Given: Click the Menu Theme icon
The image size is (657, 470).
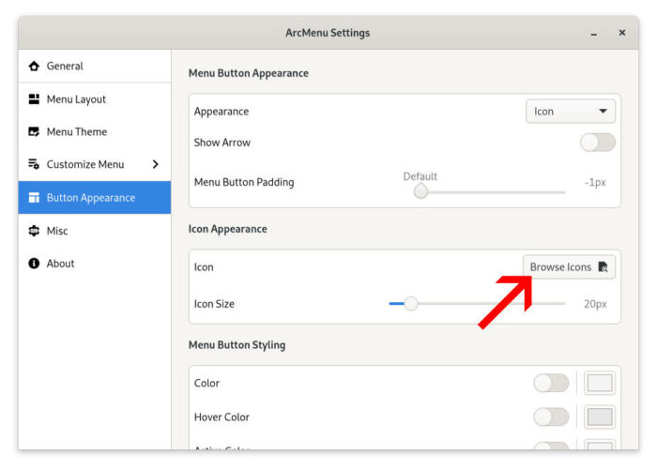Looking at the screenshot, I should point(34,132).
